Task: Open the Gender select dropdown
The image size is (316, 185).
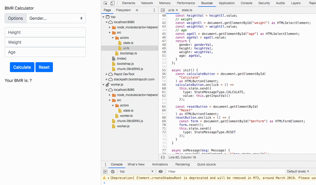Action: click(x=56, y=18)
